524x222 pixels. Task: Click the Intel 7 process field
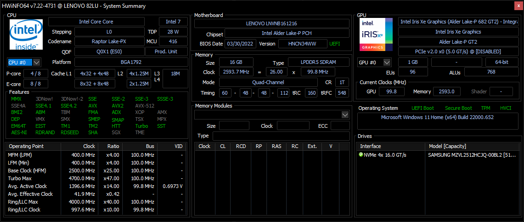[x=173, y=22]
